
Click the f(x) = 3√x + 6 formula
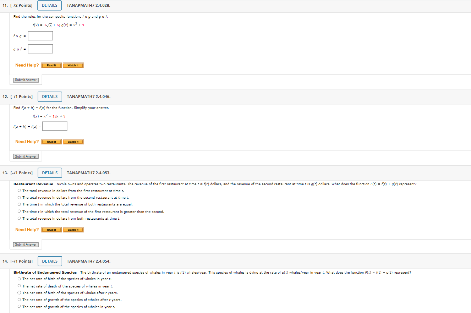click(x=46, y=25)
